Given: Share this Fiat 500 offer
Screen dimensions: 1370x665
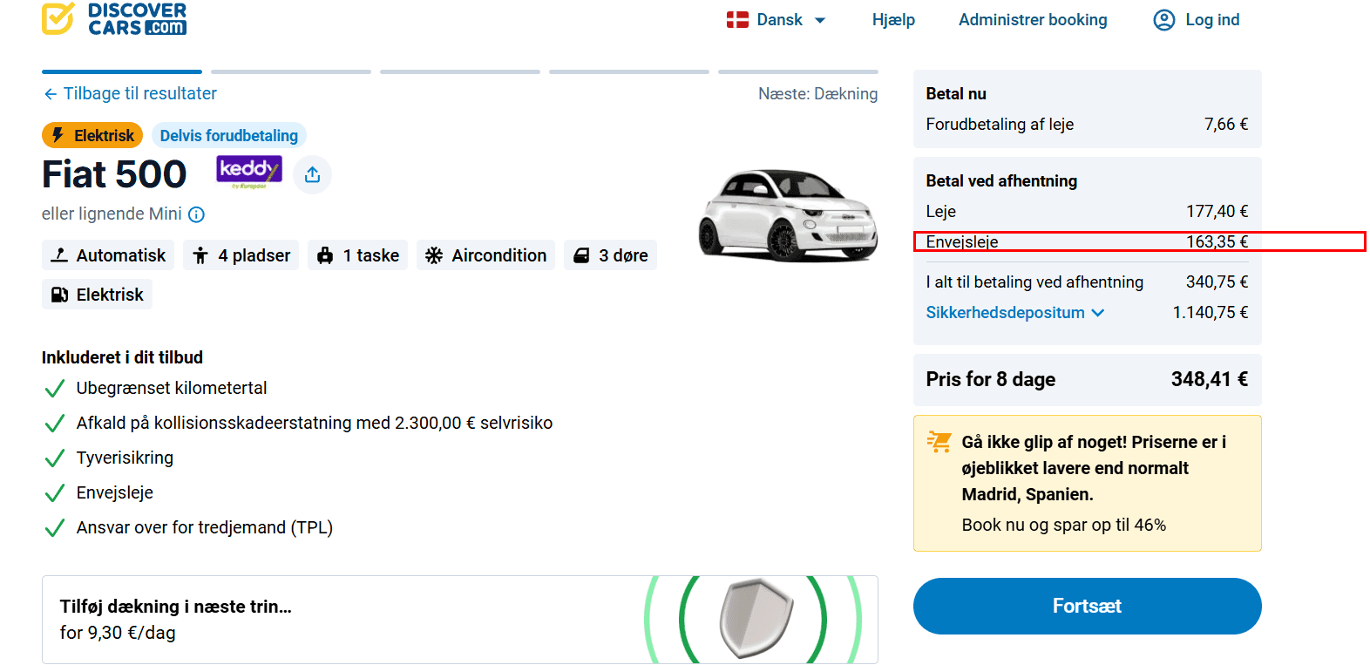Looking at the screenshot, I should (312, 175).
